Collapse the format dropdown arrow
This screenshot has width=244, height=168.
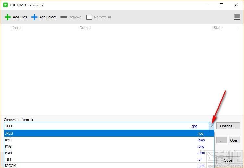click(211, 126)
